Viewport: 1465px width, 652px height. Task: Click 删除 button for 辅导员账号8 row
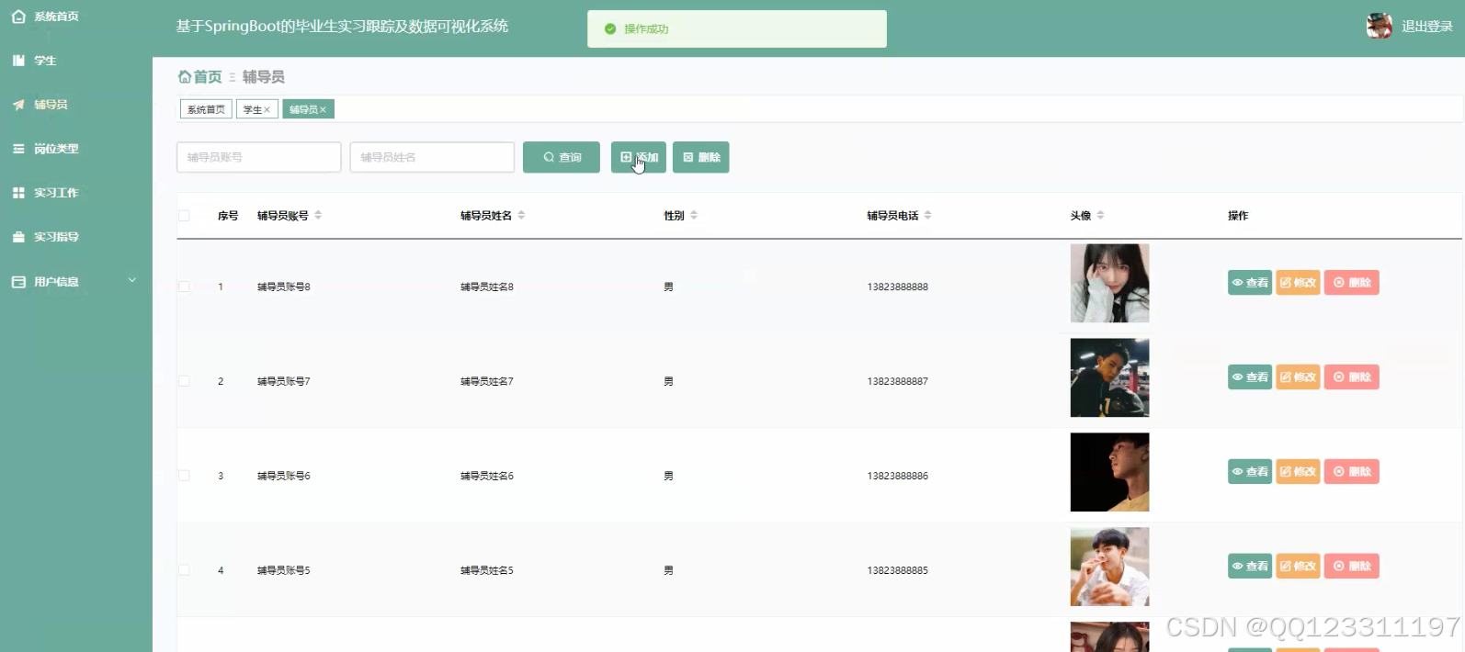tap(1351, 283)
